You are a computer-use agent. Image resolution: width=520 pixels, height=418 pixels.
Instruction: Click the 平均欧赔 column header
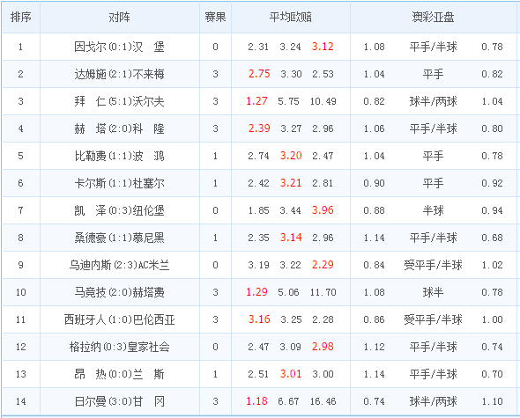click(x=291, y=17)
